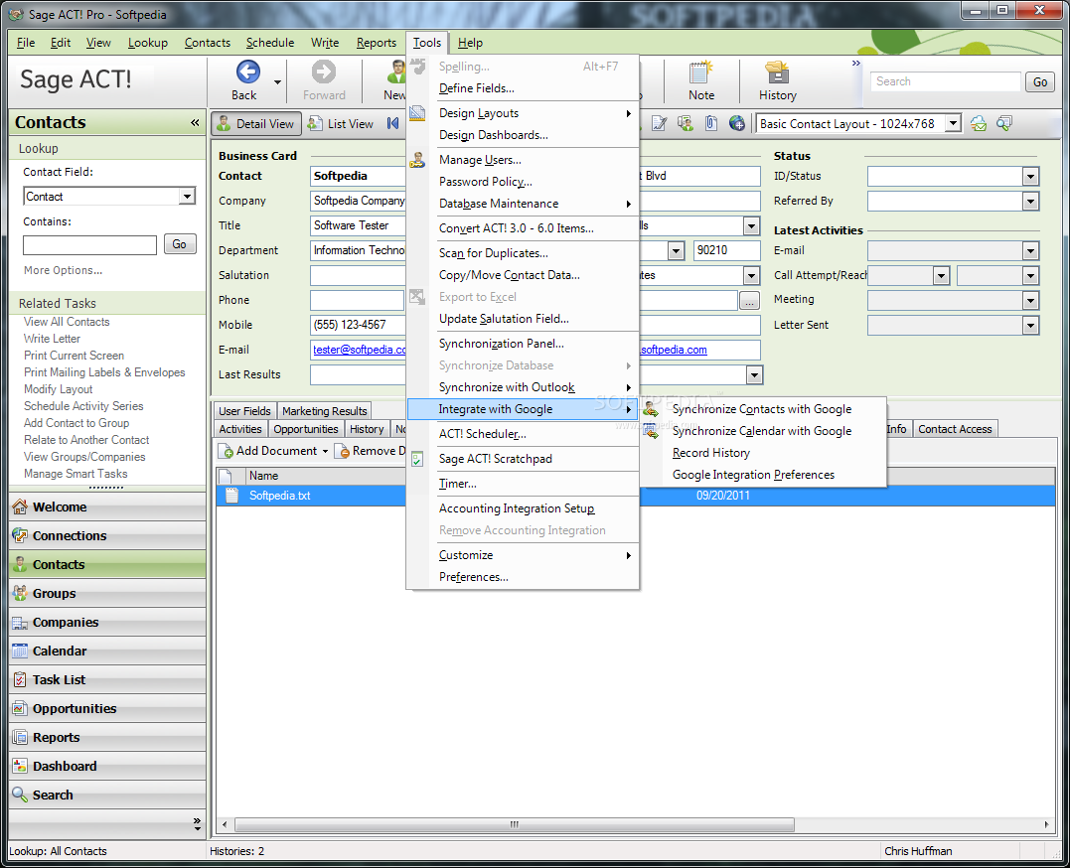Screen dimensions: 1070x868
Task: Click the Go button under Contains
Action: click(180, 243)
